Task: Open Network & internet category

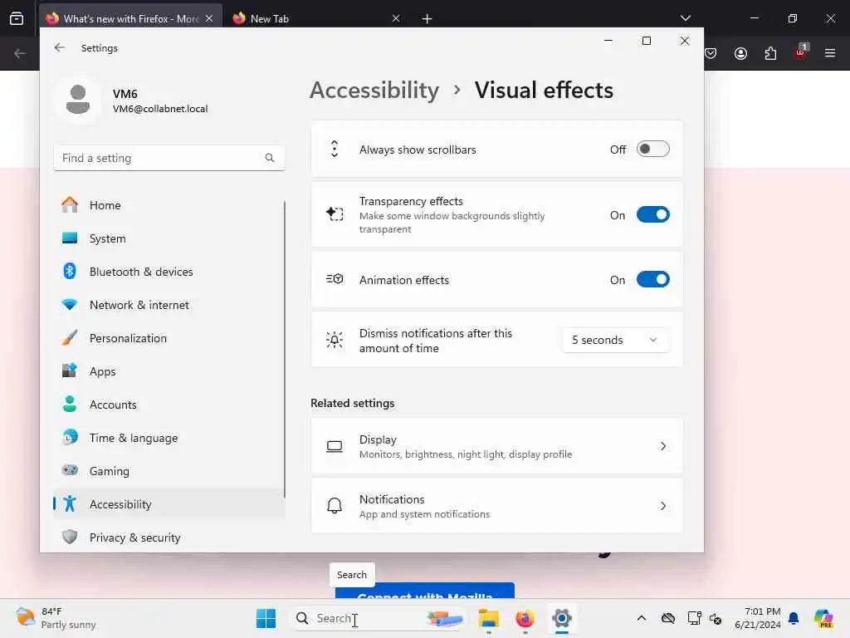Action: [x=169, y=305]
